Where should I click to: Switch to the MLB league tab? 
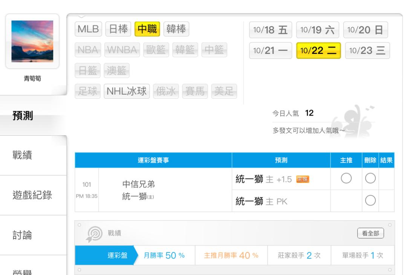88,29
